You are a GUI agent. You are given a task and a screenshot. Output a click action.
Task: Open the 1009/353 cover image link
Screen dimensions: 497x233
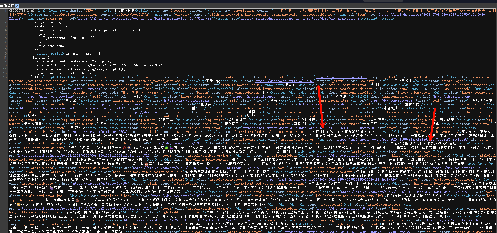189,220
